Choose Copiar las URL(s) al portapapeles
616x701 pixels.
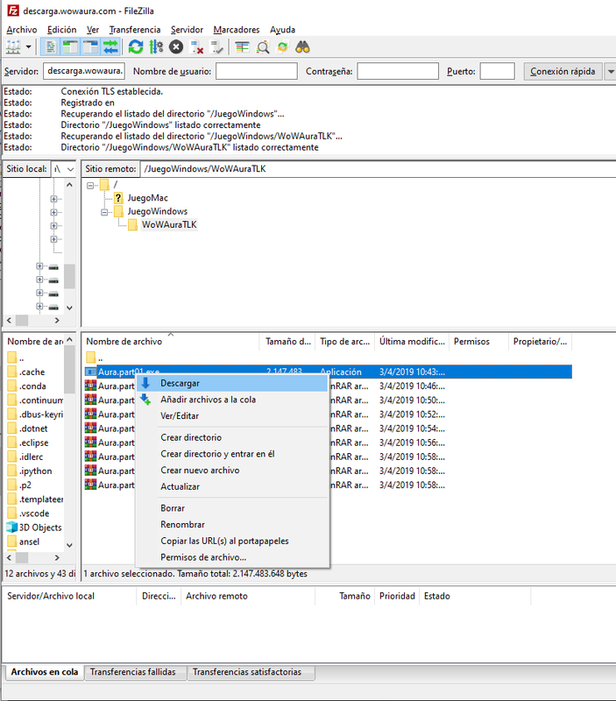(x=232, y=541)
